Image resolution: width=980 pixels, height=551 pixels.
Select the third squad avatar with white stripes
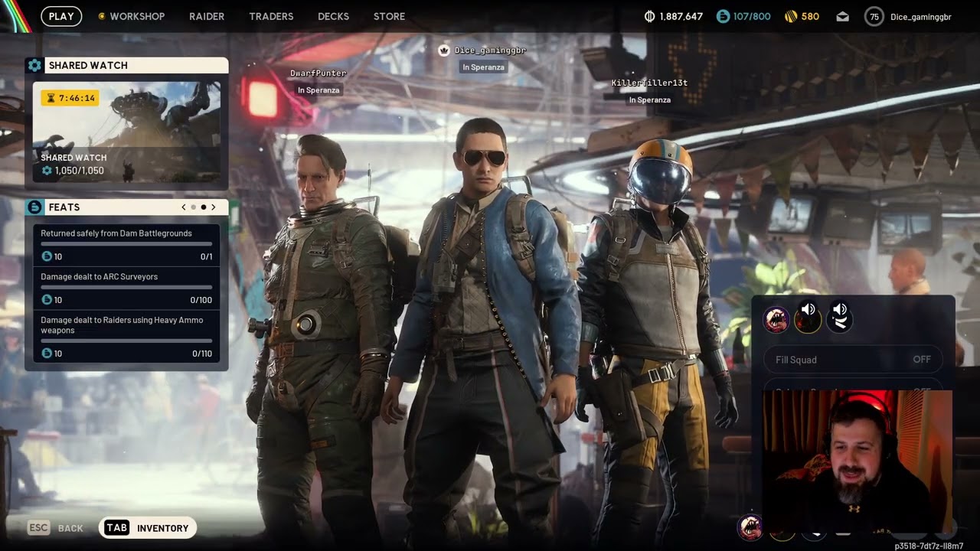(840, 321)
